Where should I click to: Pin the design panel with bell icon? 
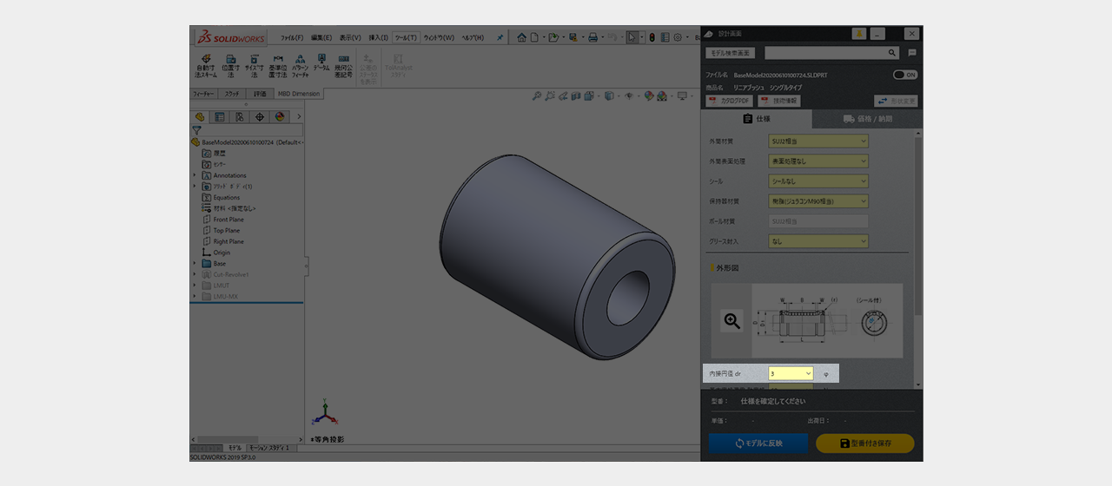[x=858, y=33]
